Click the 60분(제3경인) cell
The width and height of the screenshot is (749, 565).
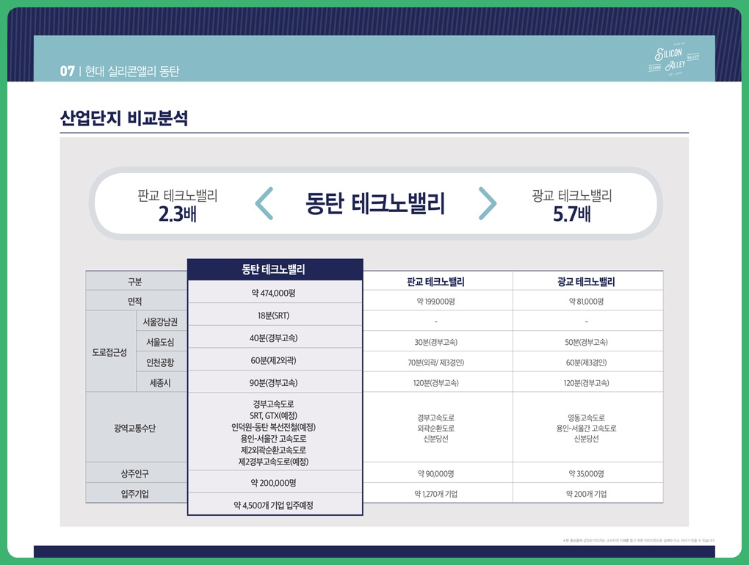586,362
